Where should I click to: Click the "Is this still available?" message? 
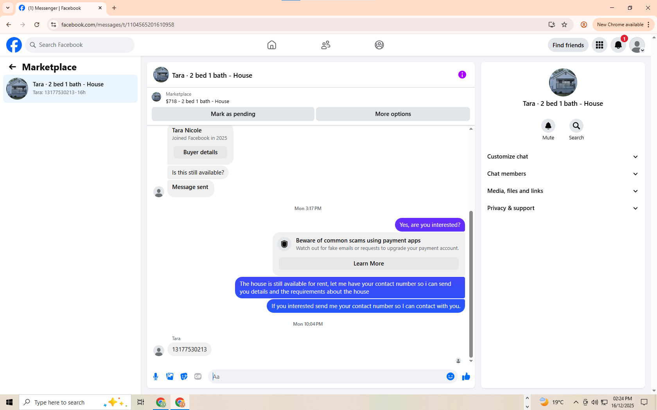[x=198, y=173]
